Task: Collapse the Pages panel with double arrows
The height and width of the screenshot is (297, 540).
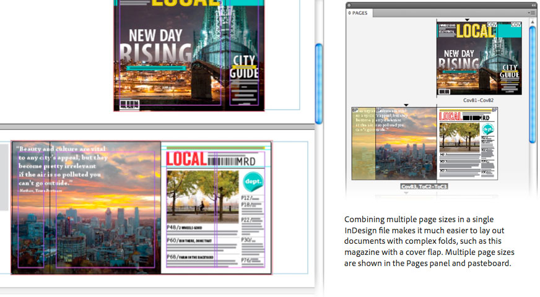Action: pos(533,5)
